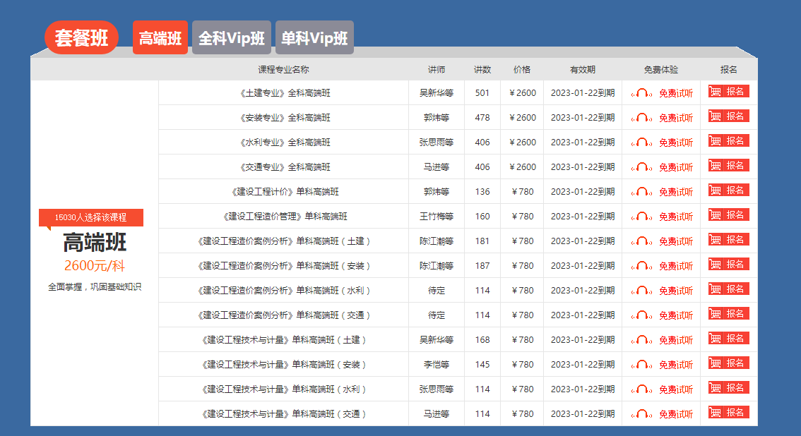Screen dimensions: 801x436
Task: Open 免费试听 for 技术与计量(安装) row
Action: click(676, 365)
